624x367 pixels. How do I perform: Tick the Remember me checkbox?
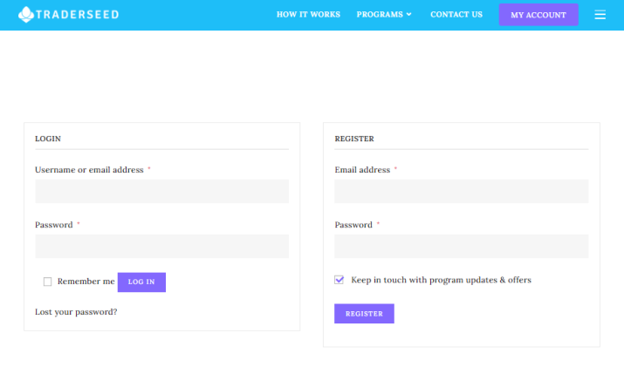(47, 282)
